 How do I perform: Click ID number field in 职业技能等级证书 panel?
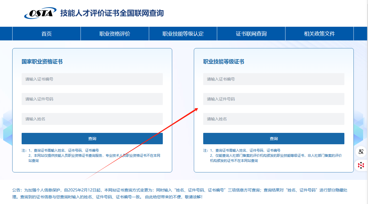274,99
